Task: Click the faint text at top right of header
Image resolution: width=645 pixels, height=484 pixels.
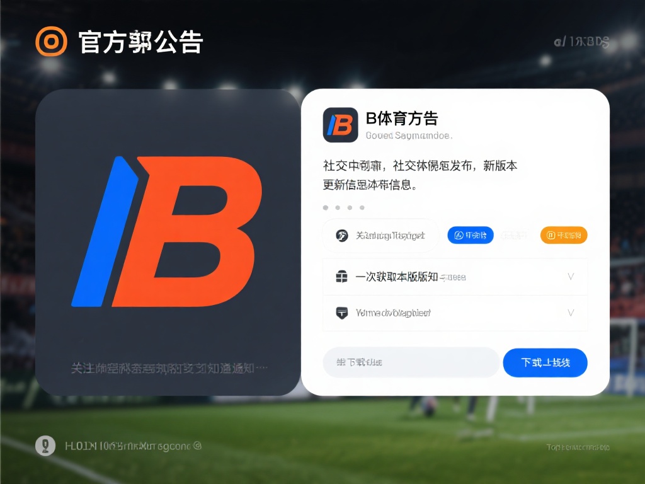Action: pos(581,42)
